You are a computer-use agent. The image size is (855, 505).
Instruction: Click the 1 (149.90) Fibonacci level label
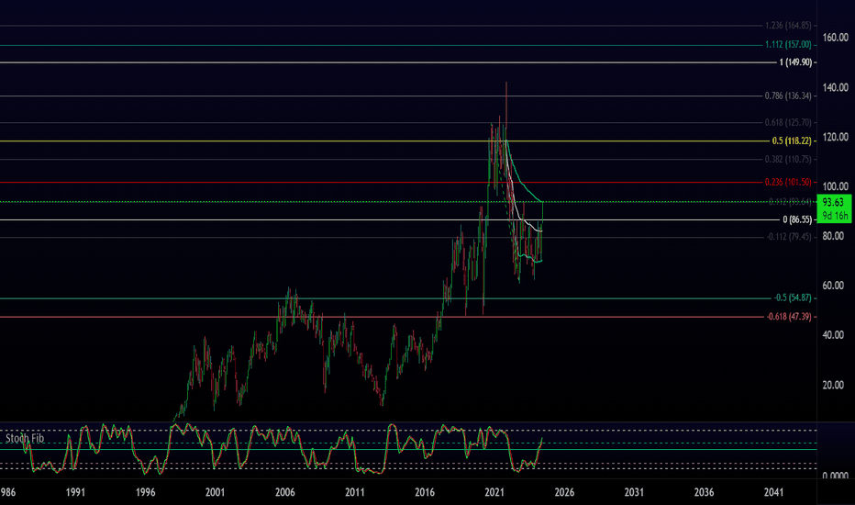pos(795,62)
